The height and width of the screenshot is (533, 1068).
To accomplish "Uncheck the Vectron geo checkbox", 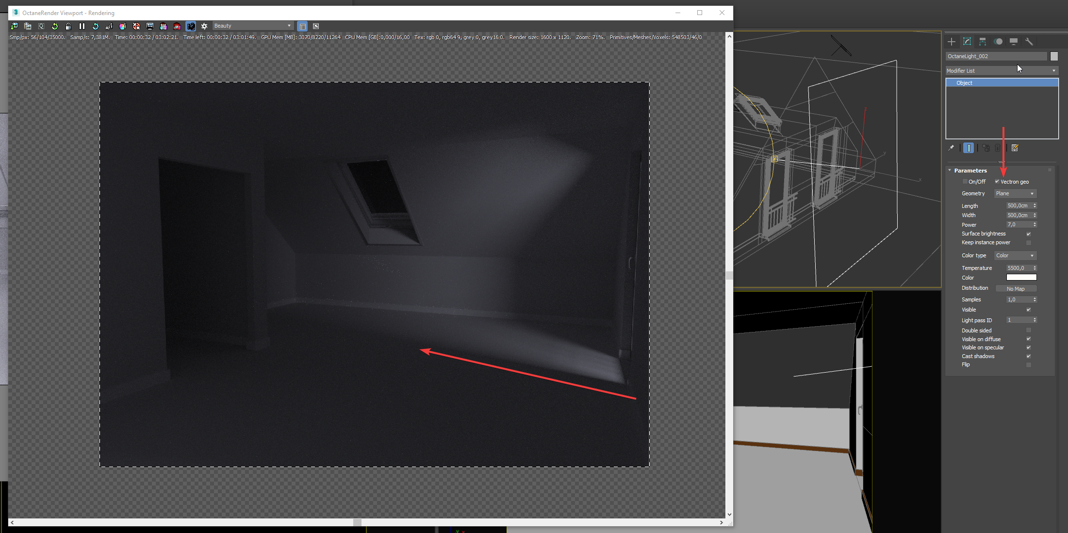I will point(997,182).
